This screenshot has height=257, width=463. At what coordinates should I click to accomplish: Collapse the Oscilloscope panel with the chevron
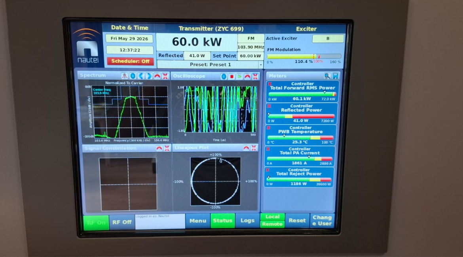(x=247, y=77)
